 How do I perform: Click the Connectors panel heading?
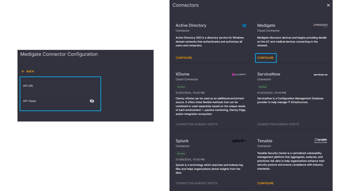pos(185,5)
